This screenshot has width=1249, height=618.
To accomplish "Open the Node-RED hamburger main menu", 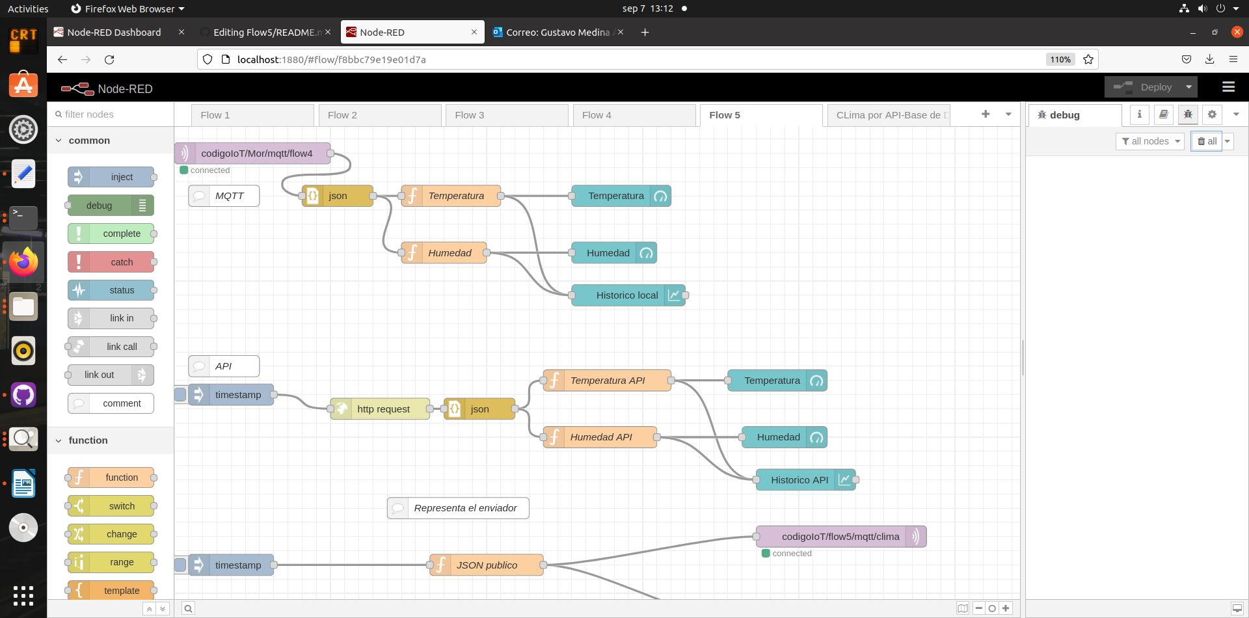I will (1228, 87).
